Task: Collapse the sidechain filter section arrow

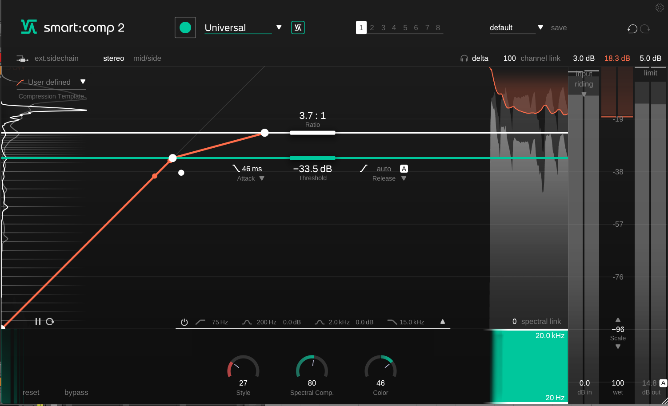Action: [443, 322]
